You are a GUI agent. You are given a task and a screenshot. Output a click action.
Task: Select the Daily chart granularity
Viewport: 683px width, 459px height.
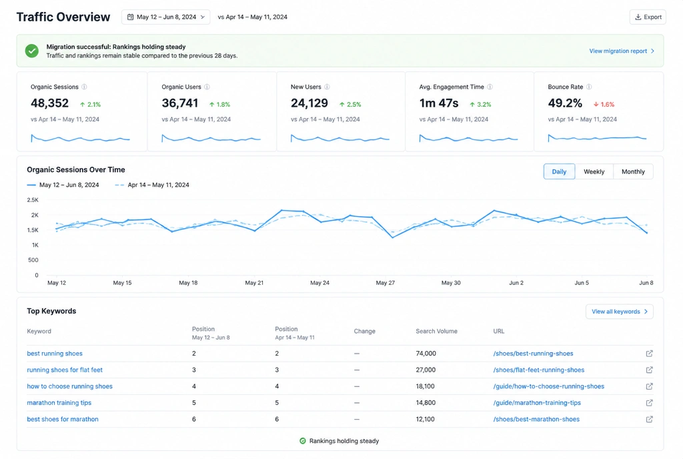560,171
